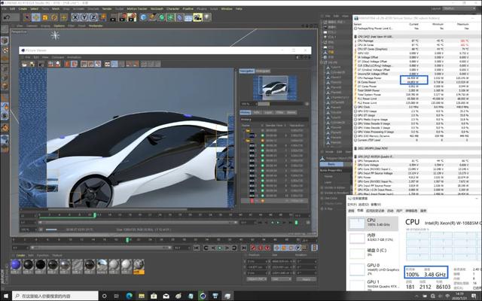Screen dimensions: 482x301
Task: Click Windows Start button
Action: pos(6,296)
